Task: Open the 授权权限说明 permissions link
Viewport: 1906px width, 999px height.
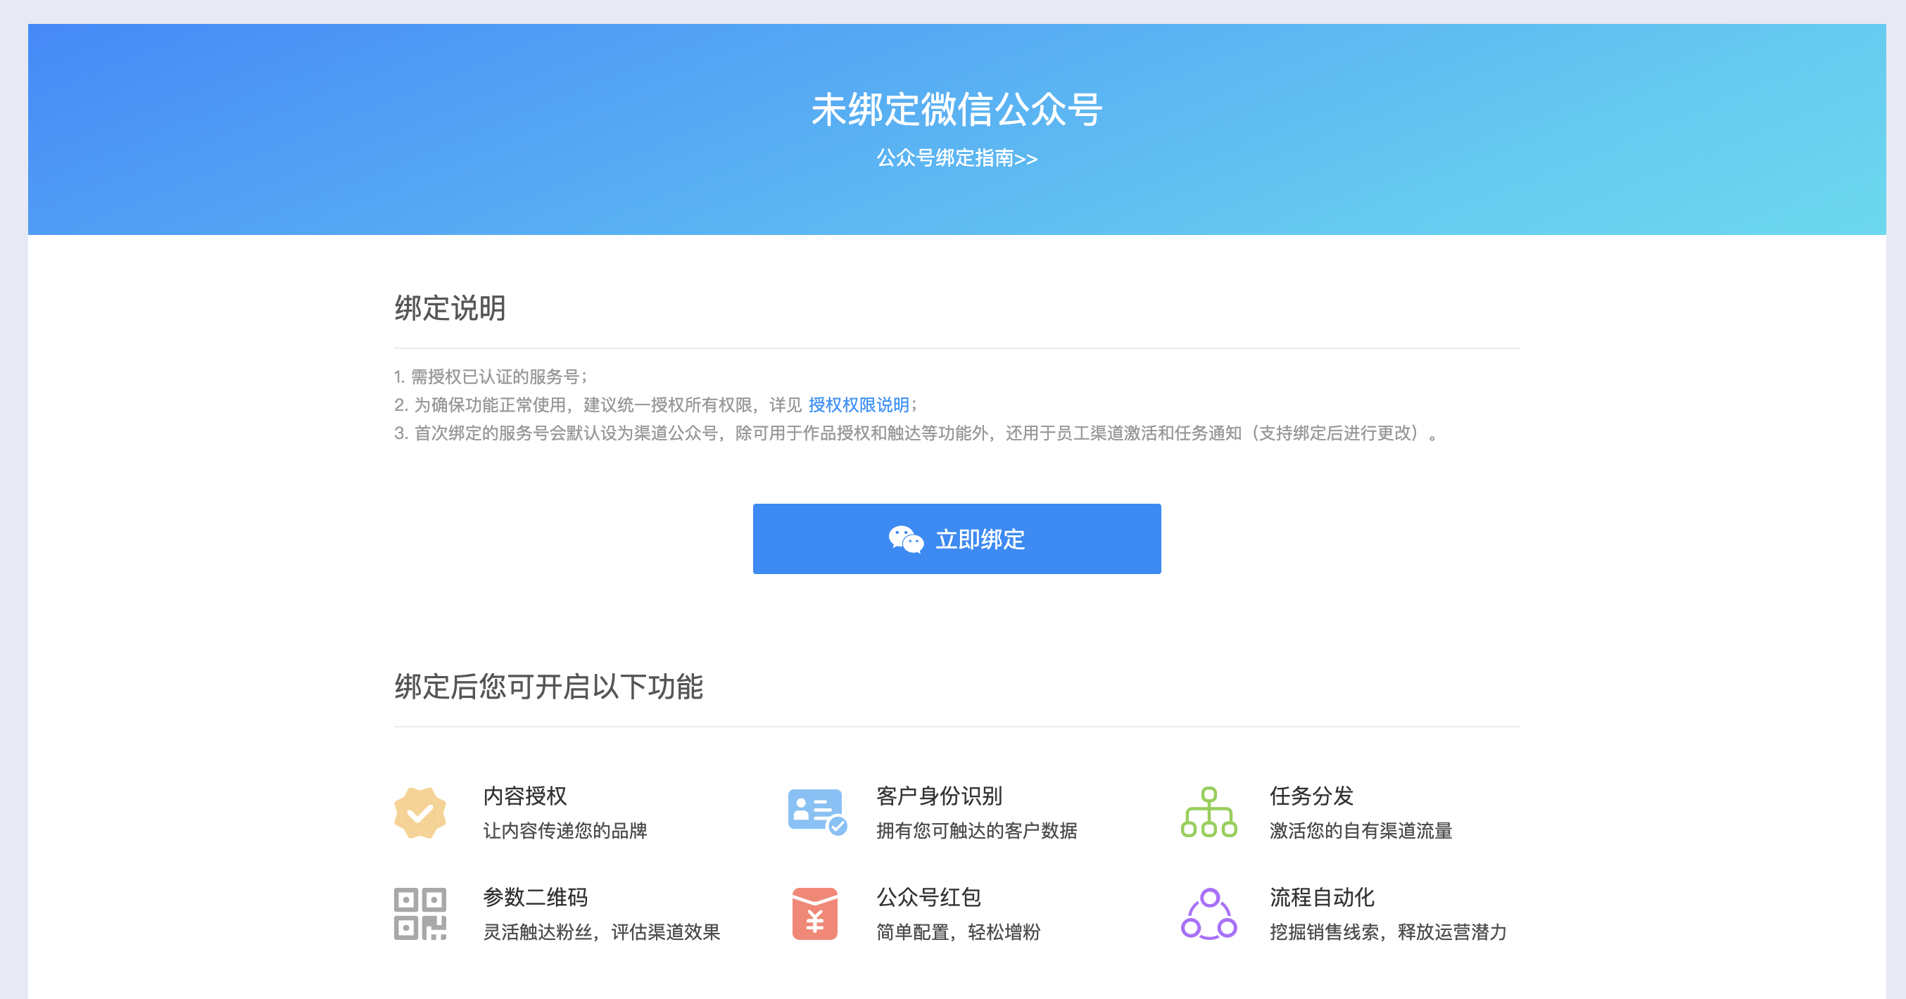Action: (x=858, y=405)
